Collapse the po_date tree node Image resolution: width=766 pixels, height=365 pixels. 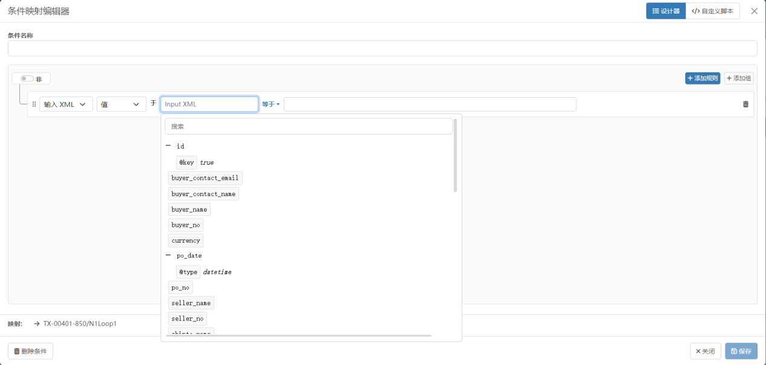(x=168, y=256)
